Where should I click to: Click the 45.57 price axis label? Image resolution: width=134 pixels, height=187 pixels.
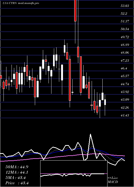click(x=125, y=76)
